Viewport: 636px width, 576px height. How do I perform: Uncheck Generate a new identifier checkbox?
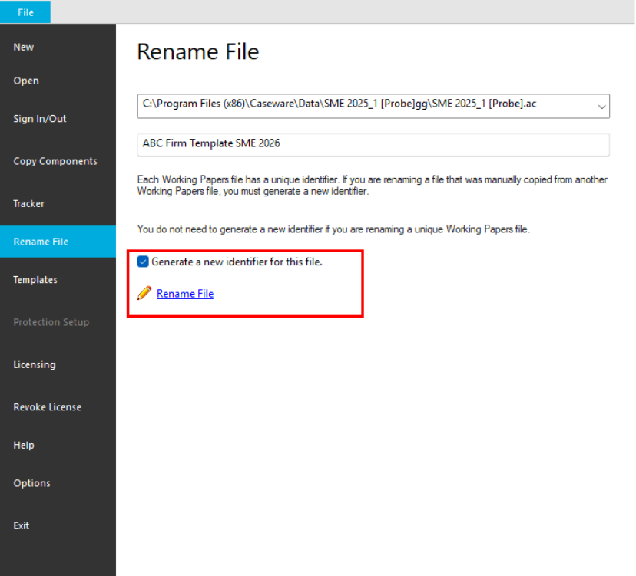[x=143, y=262]
